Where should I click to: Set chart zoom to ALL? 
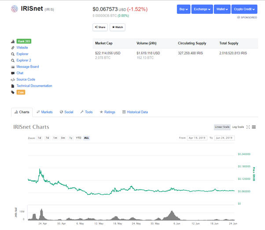click(x=86, y=138)
